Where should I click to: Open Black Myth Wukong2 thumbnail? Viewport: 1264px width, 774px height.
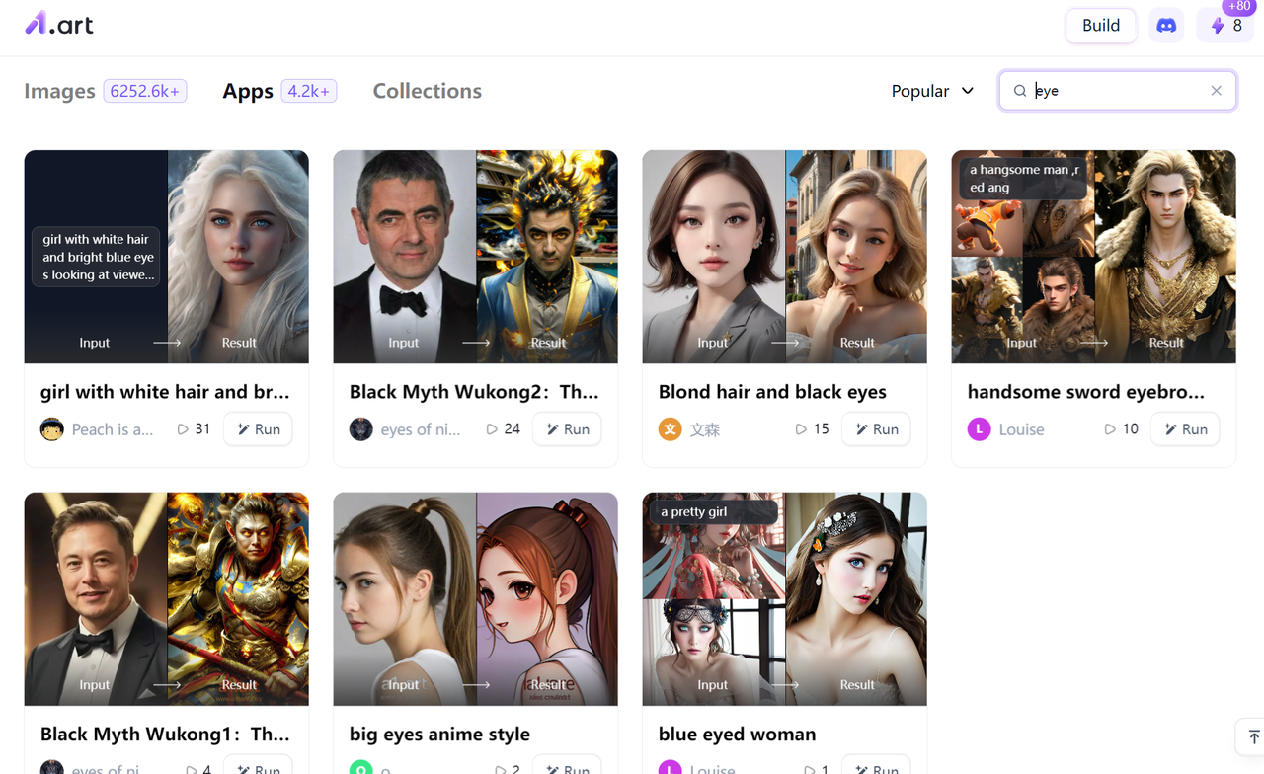[476, 257]
